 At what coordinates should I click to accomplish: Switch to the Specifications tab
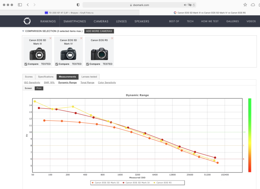(45, 77)
